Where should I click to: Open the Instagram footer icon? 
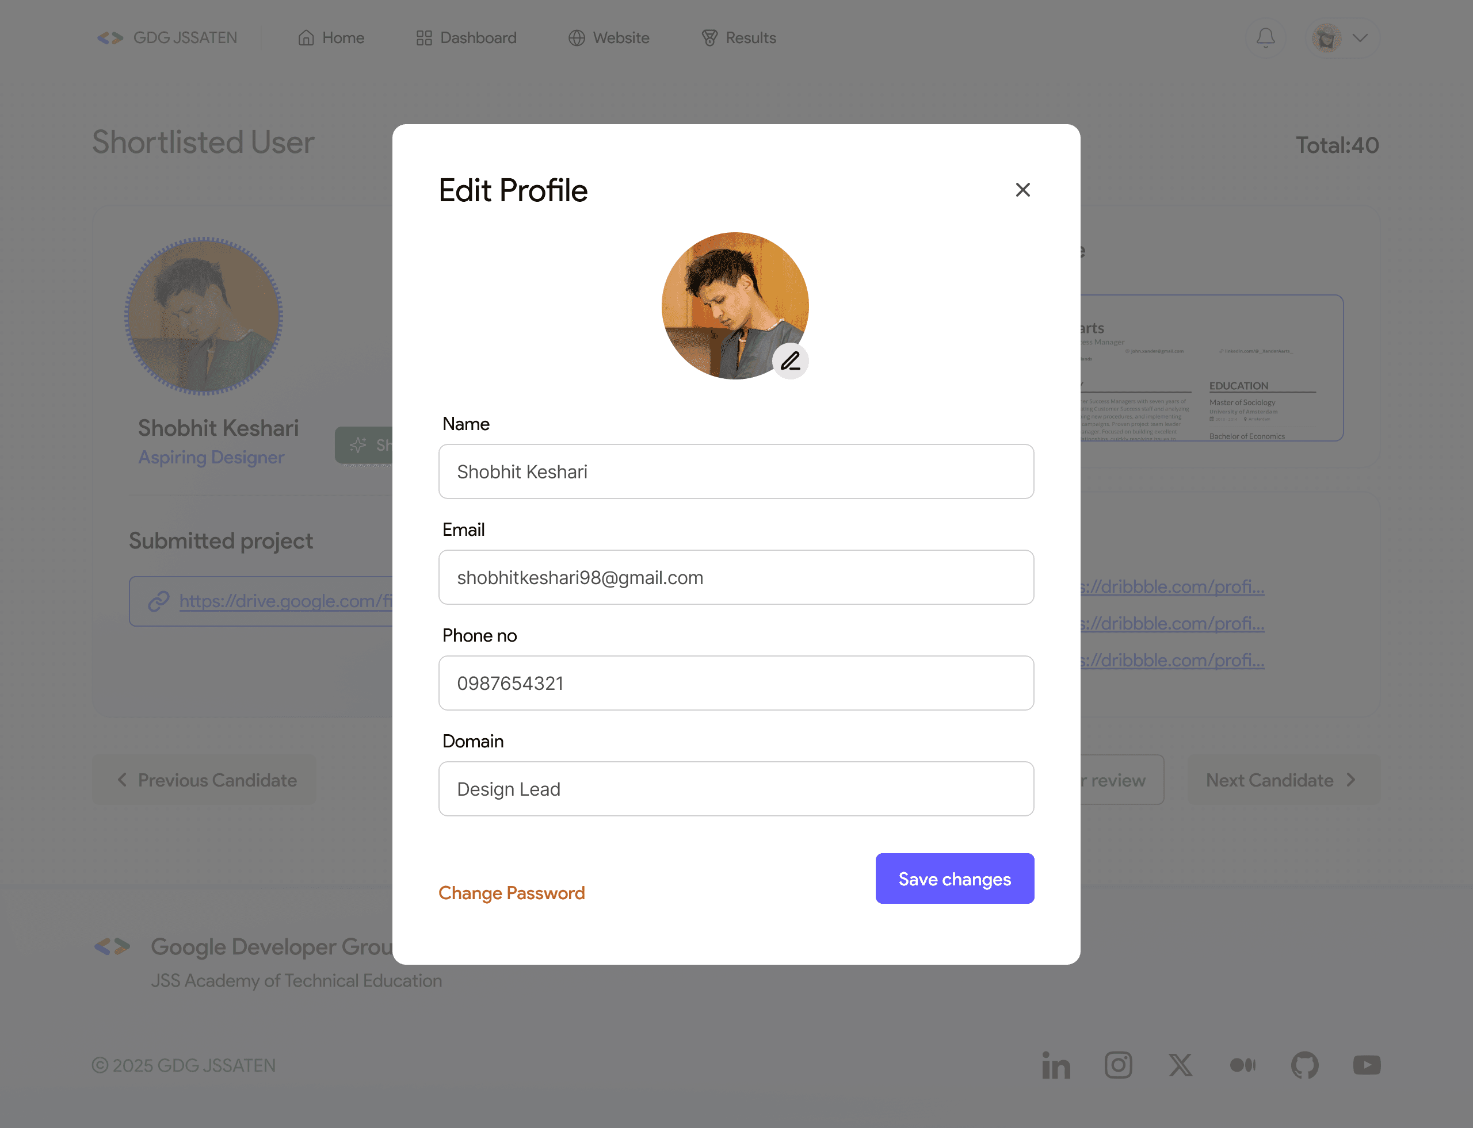[1118, 1065]
